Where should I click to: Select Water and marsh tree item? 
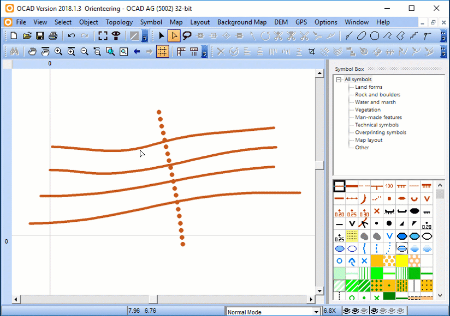point(375,102)
